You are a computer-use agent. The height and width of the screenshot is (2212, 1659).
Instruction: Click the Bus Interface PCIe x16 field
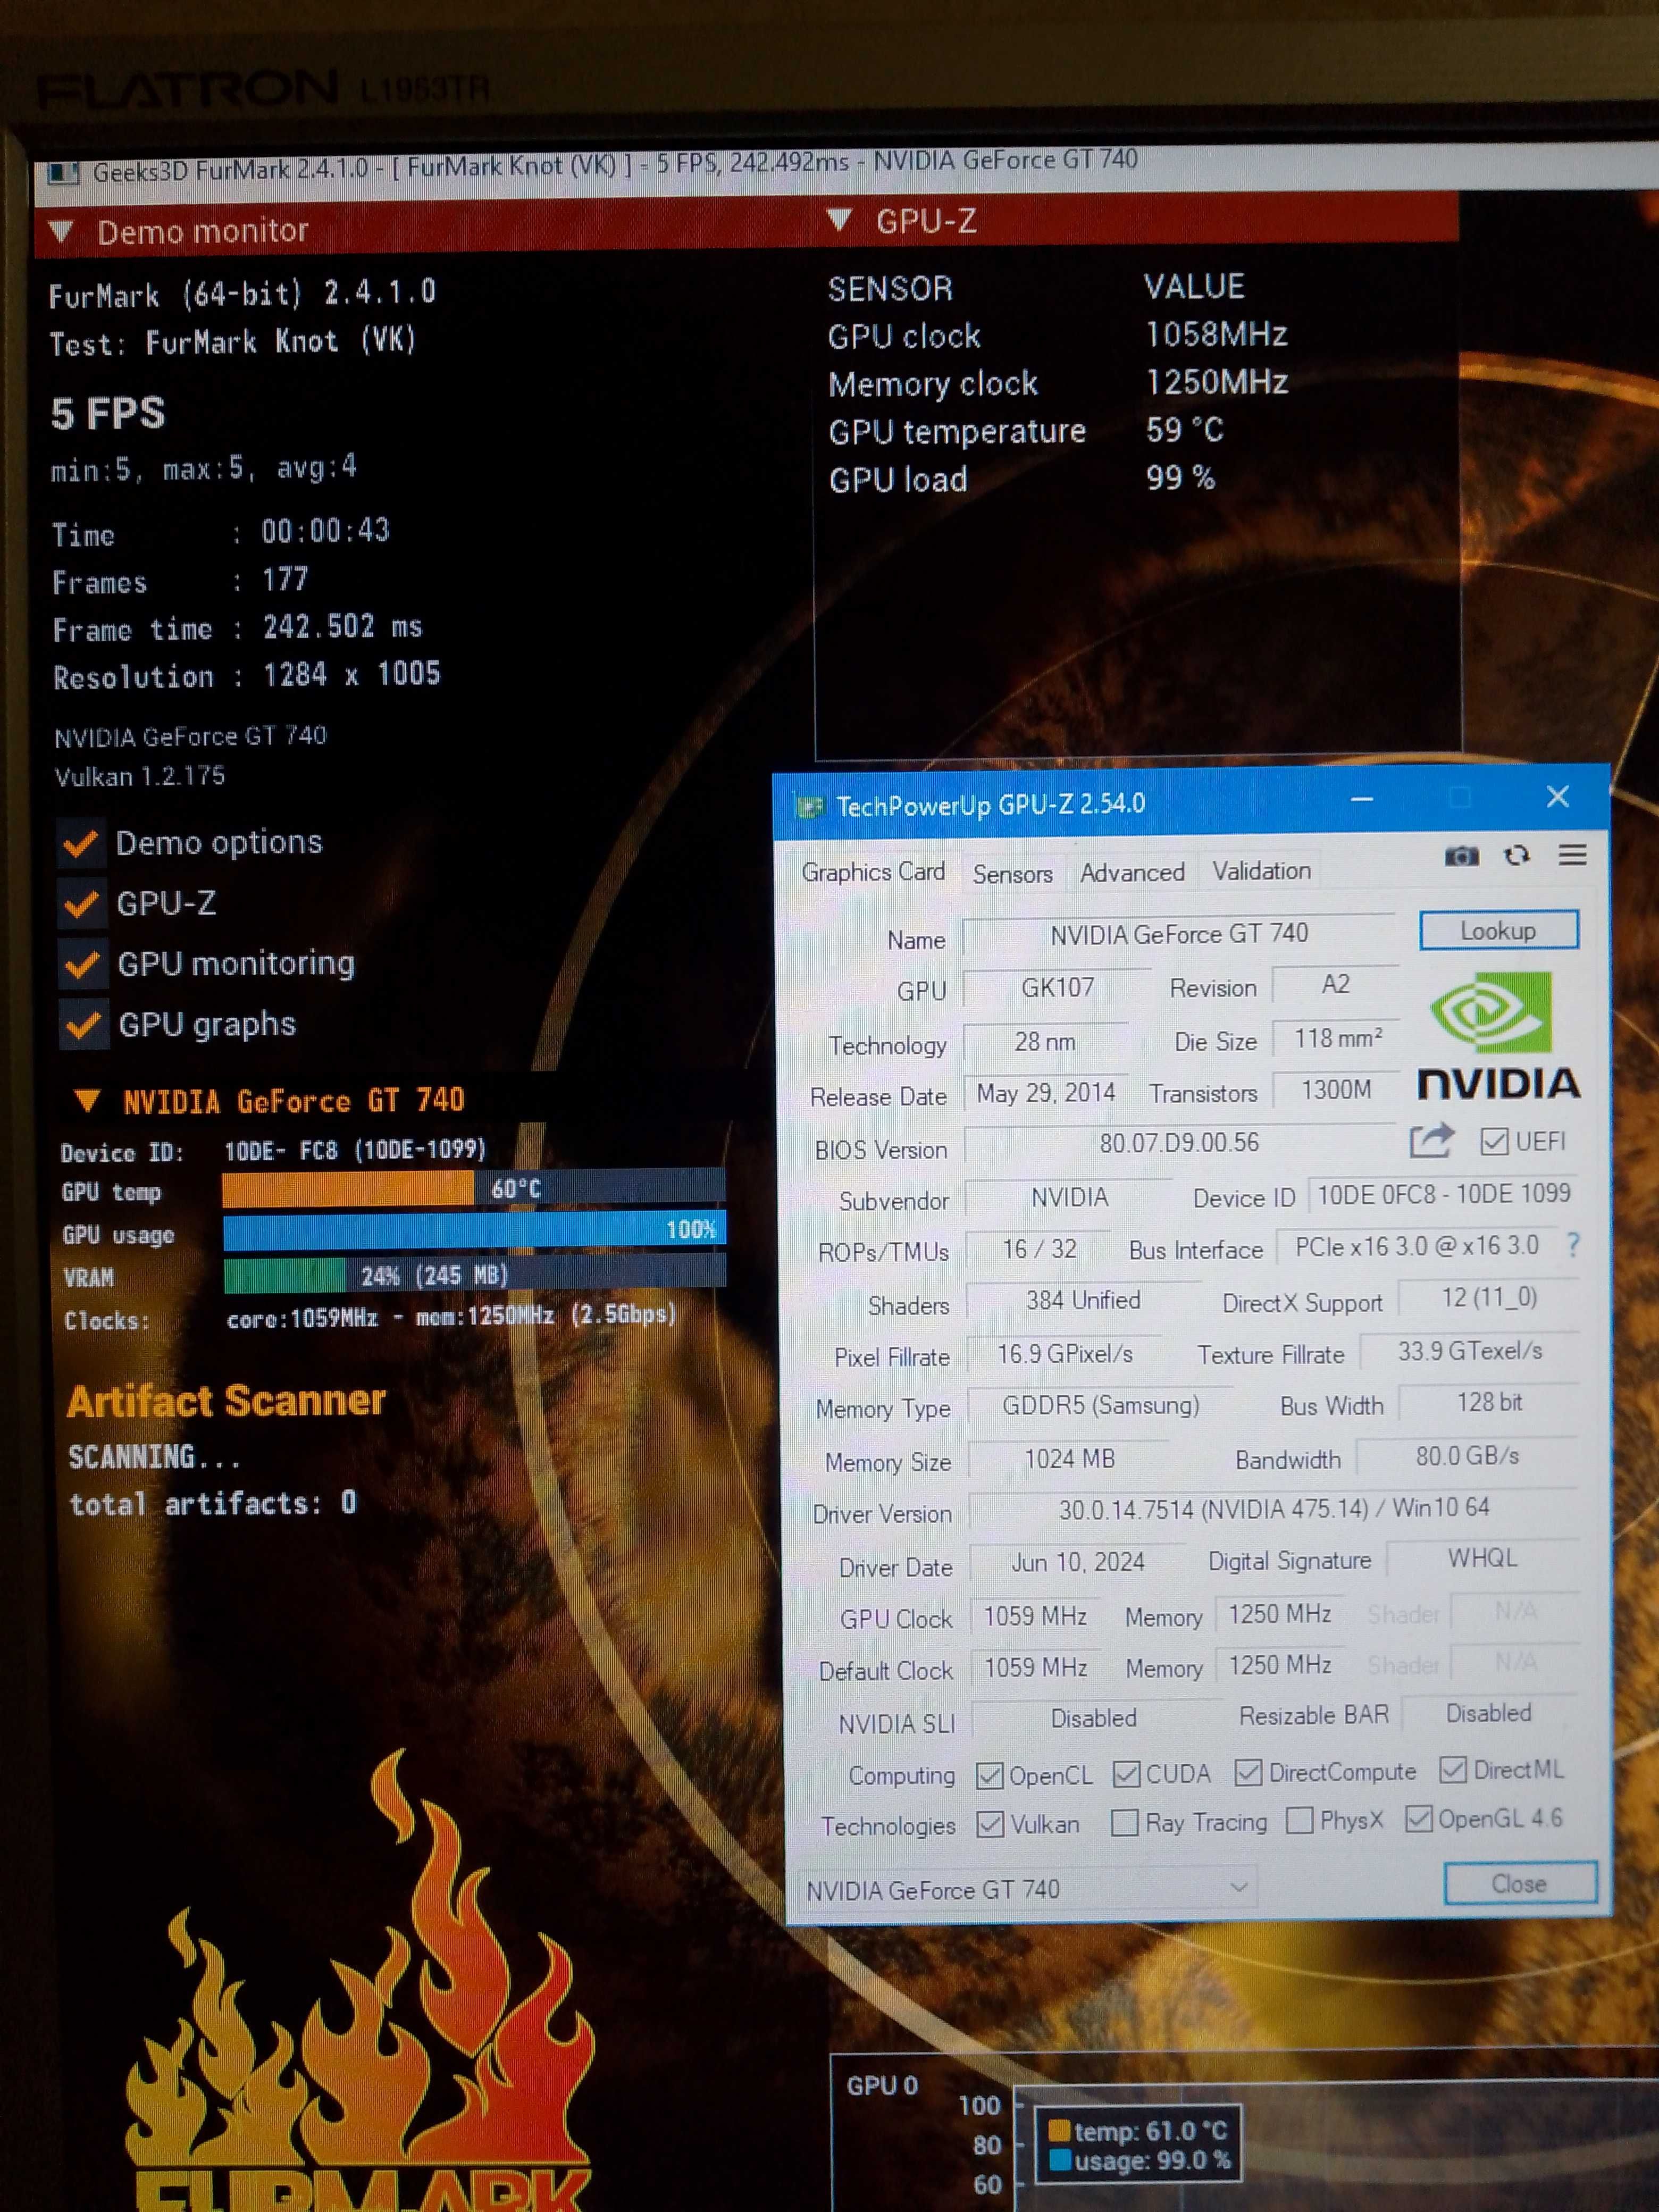[x=1416, y=1246]
